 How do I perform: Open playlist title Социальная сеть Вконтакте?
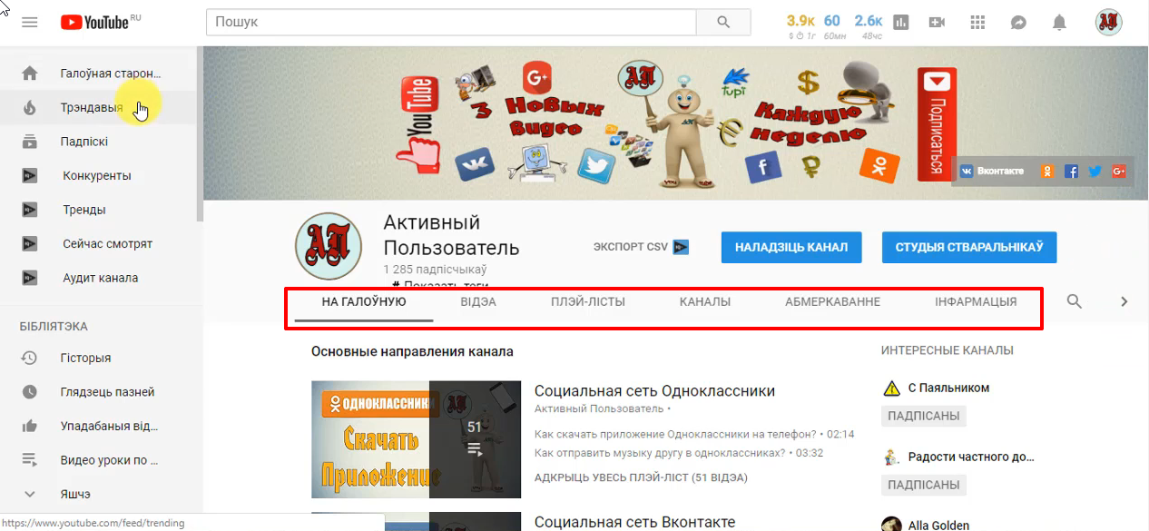[634, 523]
